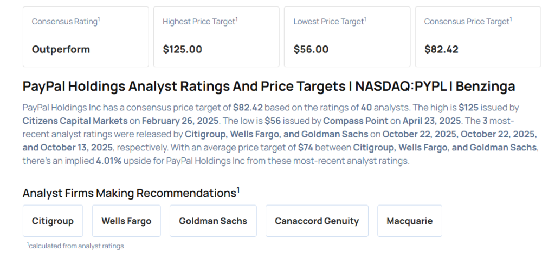Screen dimensions: 555x265
Task: Select the Highest Price Target card
Action: (216, 36)
